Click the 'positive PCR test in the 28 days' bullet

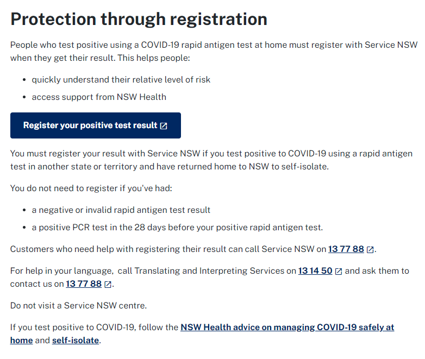(x=177, y=228)
